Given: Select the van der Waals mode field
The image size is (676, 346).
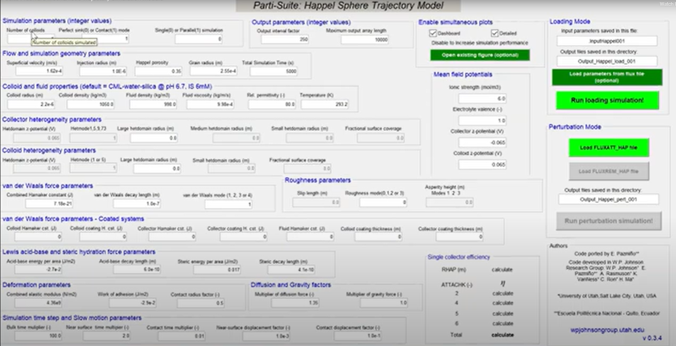Looking at the screenshot, I should 228,204.
